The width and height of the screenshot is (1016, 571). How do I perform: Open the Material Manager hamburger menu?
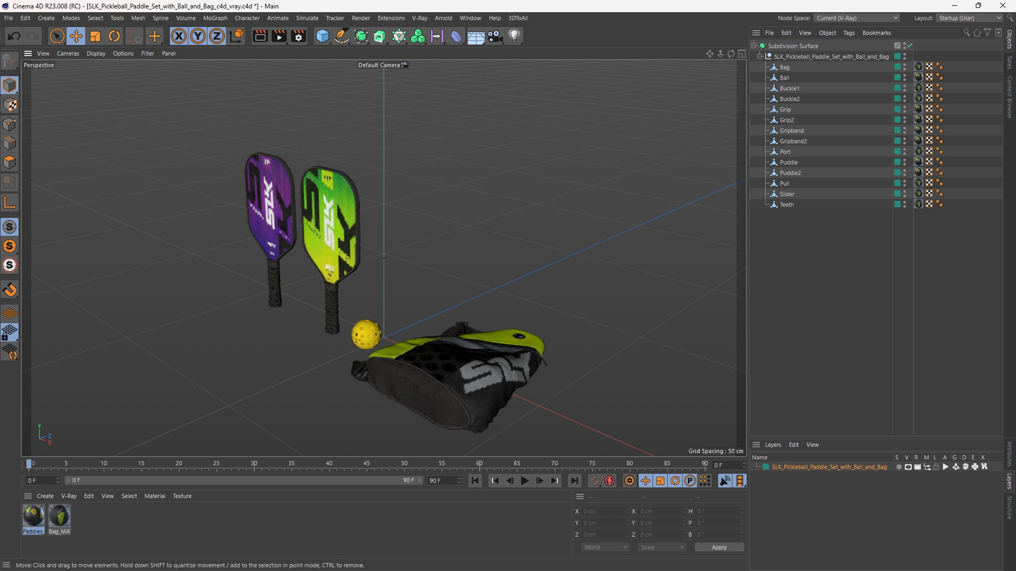point(28,496)
